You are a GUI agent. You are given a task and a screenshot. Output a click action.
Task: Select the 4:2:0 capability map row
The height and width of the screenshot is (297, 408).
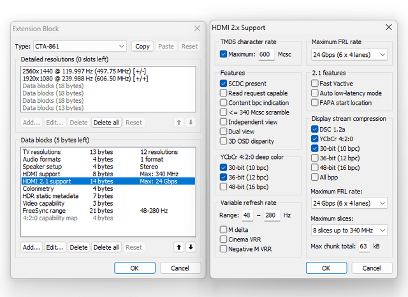[x=108, y=218]
